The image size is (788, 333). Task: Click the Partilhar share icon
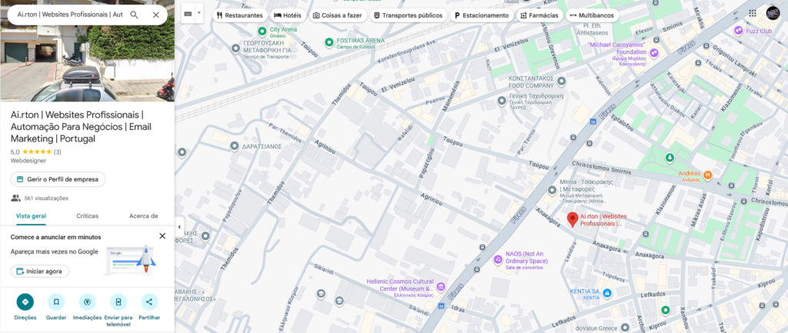pos(149,302)
